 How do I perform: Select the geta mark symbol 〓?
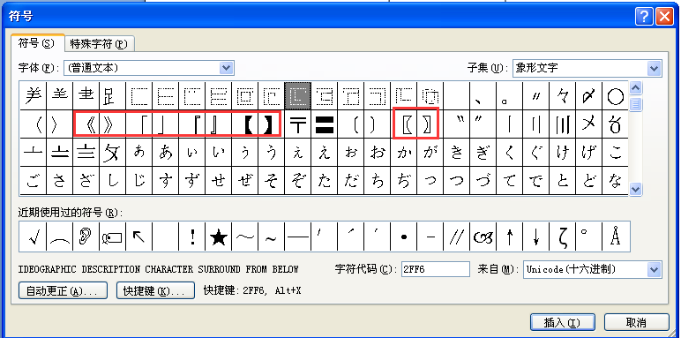coord(325,124)
